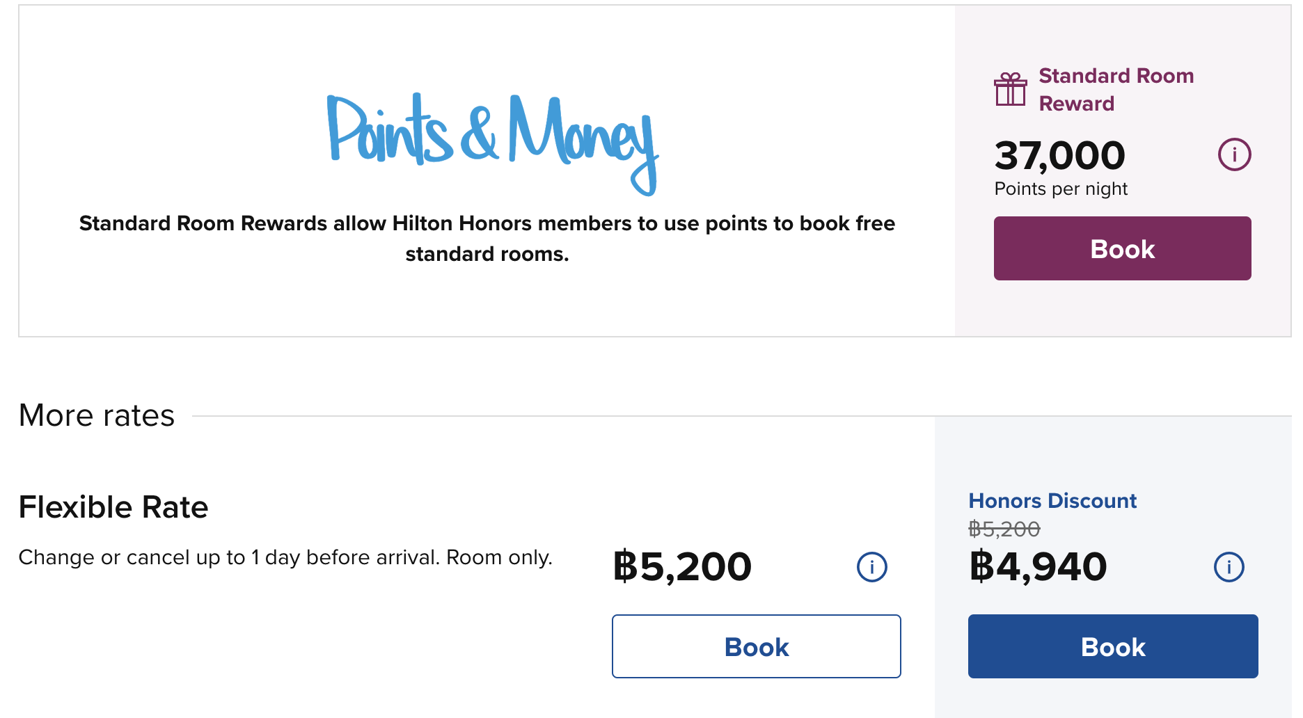This screenshot has width=1303, height=718.
Task: Click the More rates heading
Action: click(x=97, y=415)
